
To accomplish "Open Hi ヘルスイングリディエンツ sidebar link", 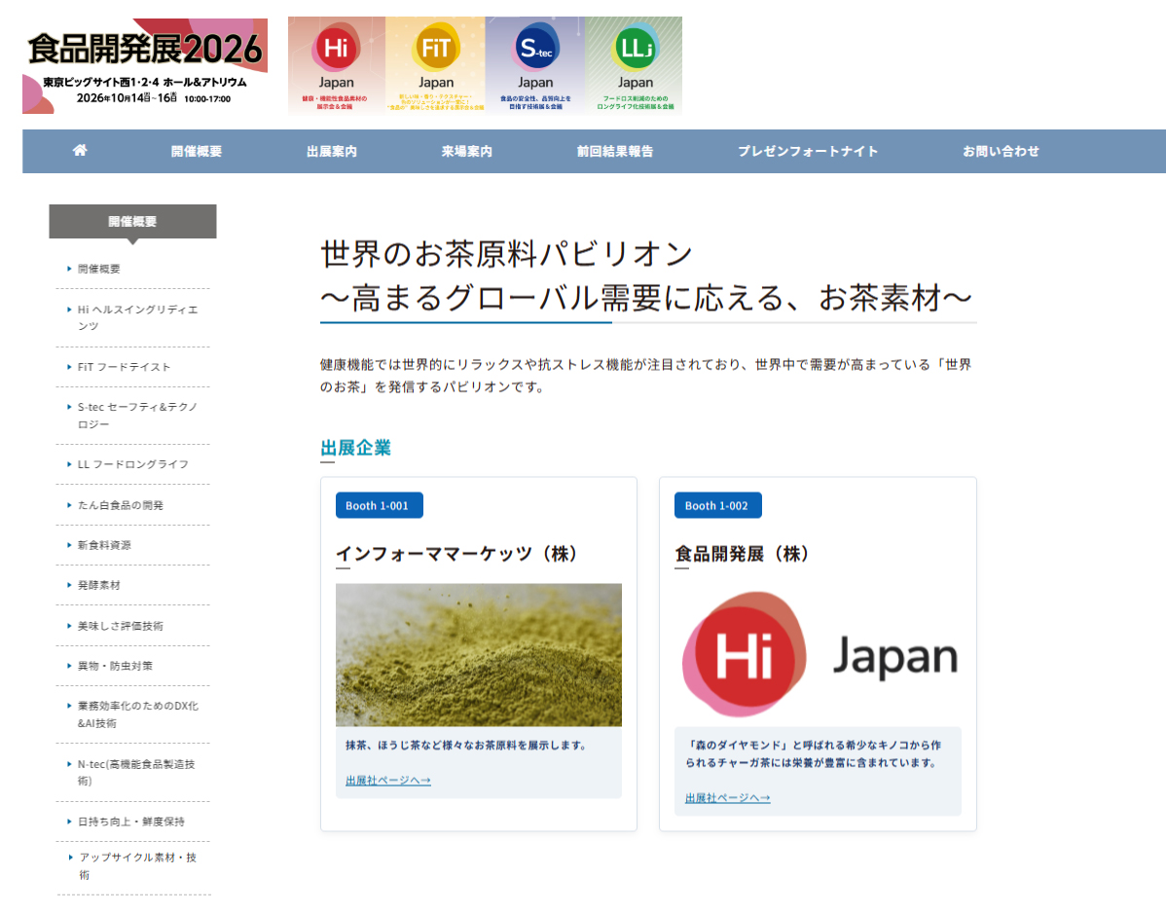I will 136,317.
